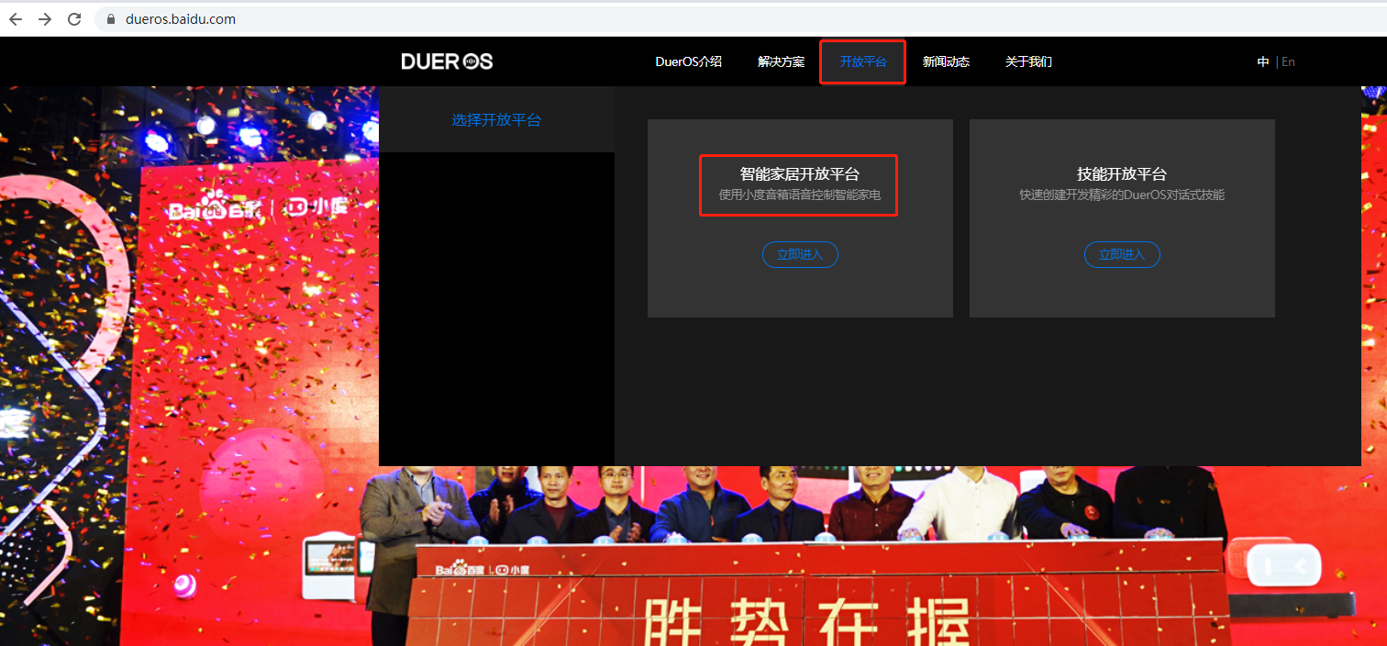Click text 快速创建开发精彩的DuerOS对话式技能
The width and height of the screenshot is (1387, 646).
(1122, 195)
